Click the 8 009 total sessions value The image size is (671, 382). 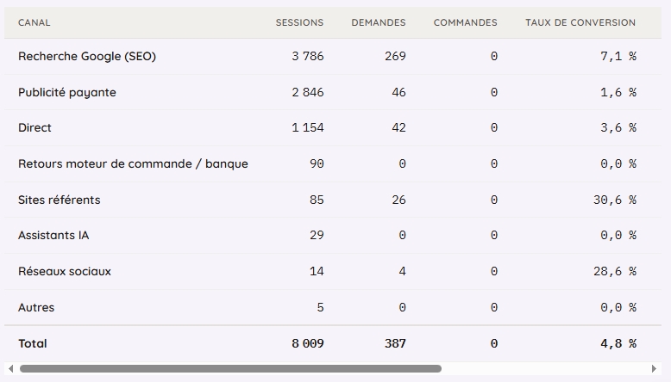point(308,343)
